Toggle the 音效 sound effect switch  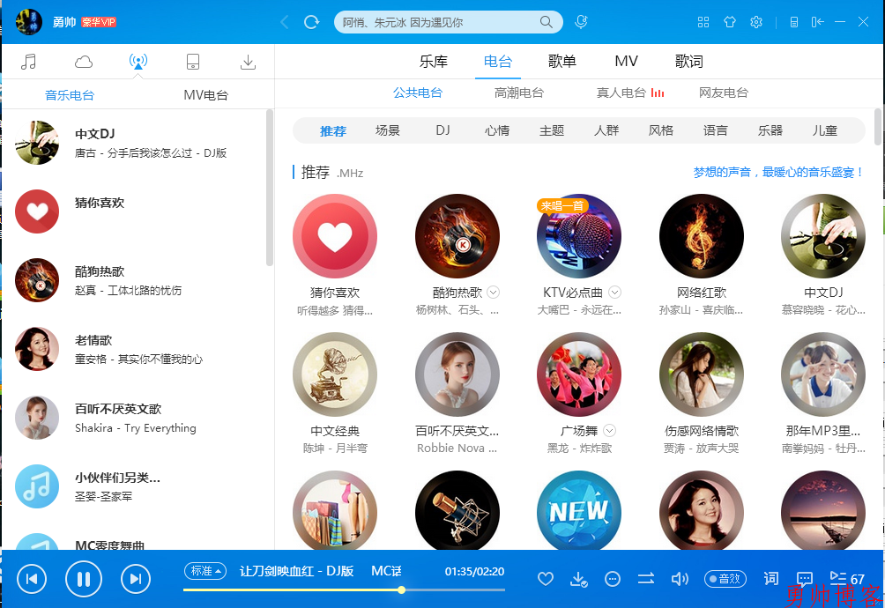click(x=725, y=579)
